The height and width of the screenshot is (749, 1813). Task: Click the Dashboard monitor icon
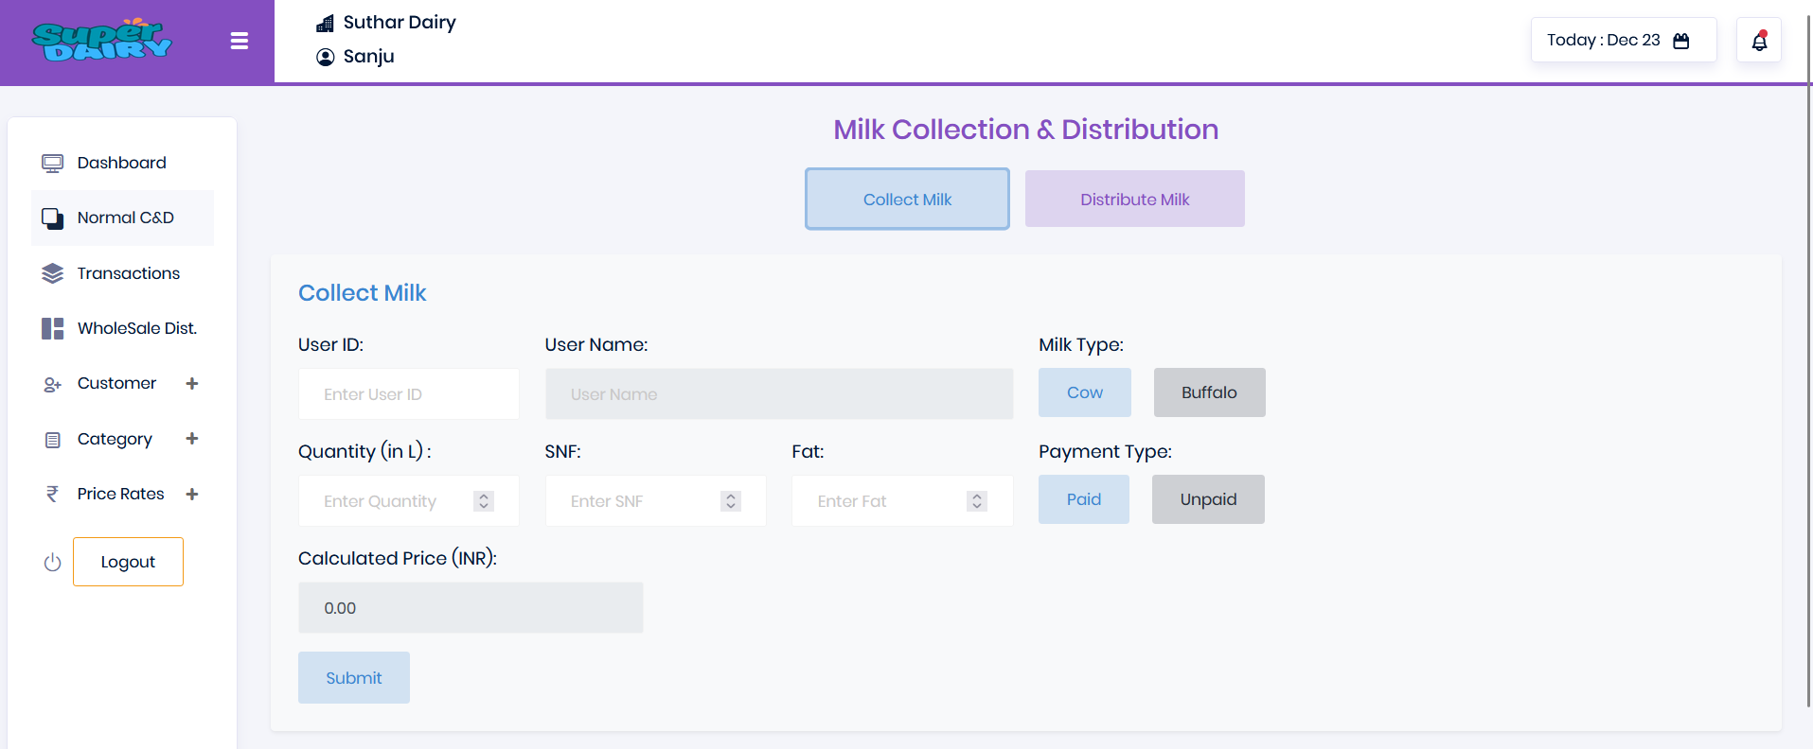coord(52,164)
